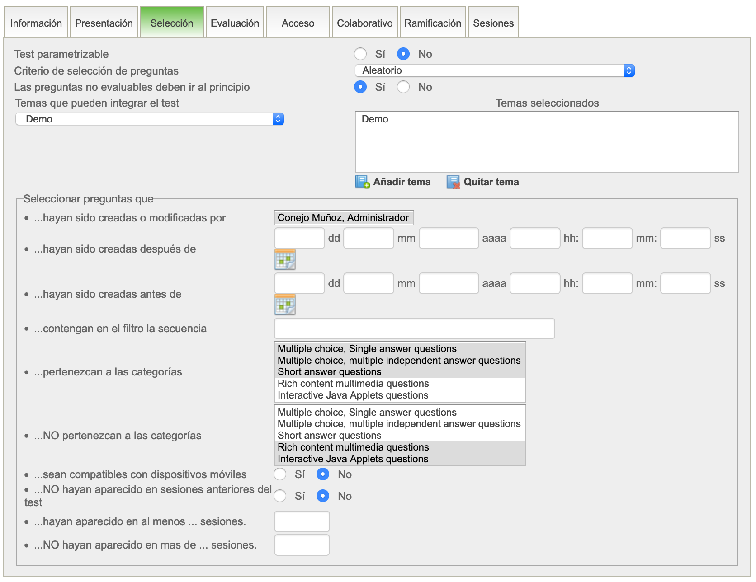
Task: Open the Conejo Muñoz, Administrador author selector
Action: 344,218
